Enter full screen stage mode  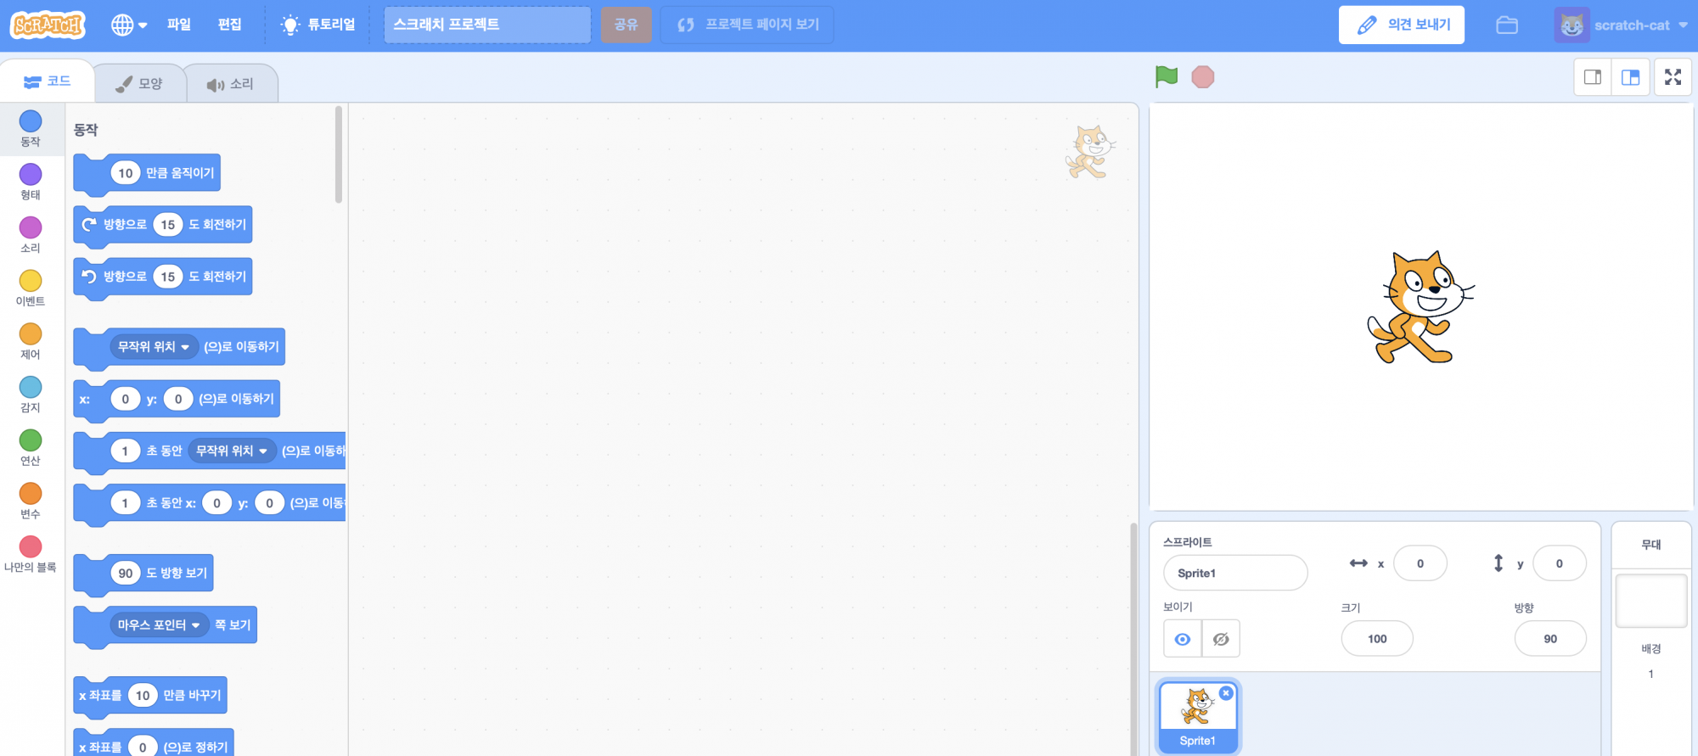[1673, 77]
